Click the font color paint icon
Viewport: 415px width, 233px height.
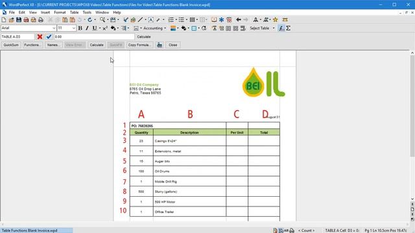[113, 28]
